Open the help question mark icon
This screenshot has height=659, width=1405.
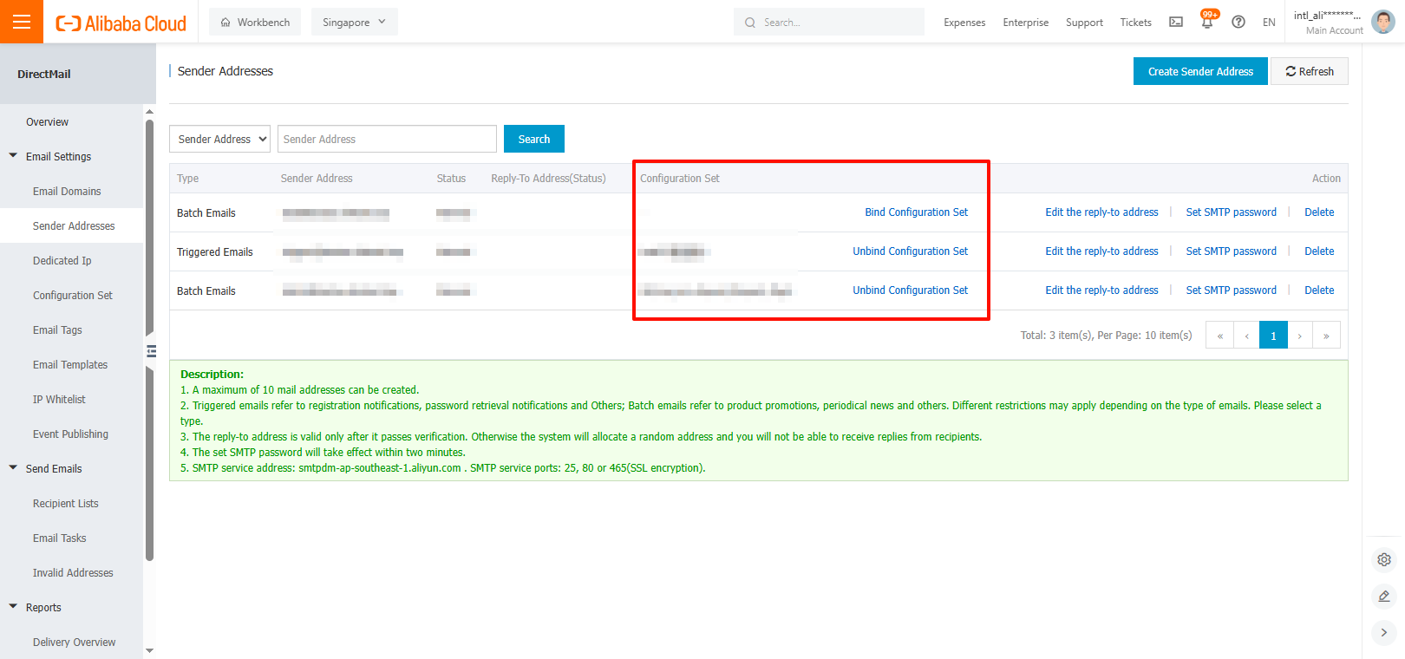click(1238, 22)
